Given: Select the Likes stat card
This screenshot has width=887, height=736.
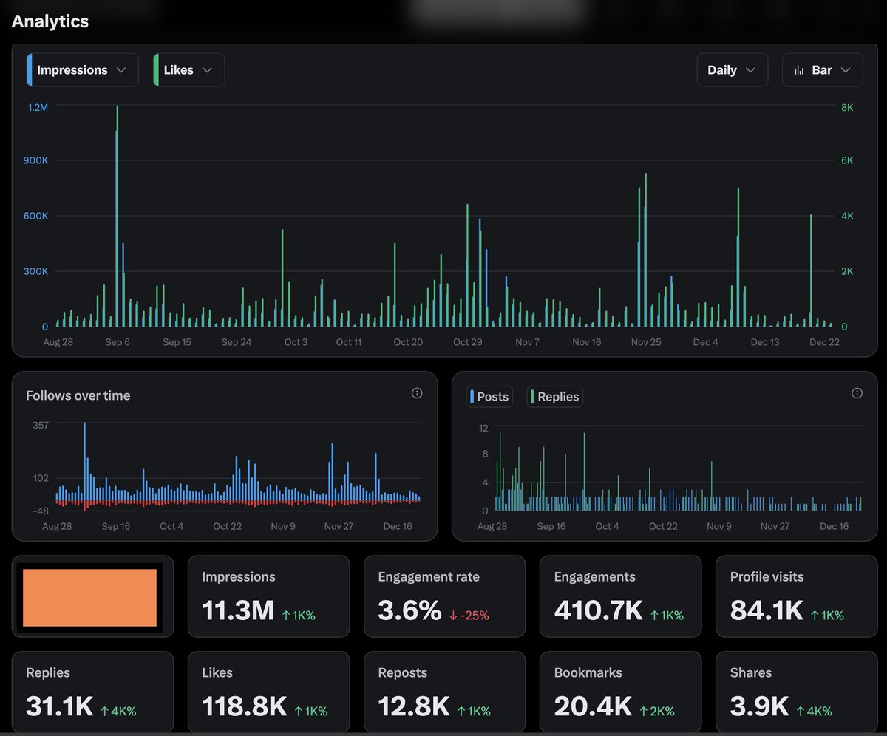Looking at the screenshot, I should tap(268, 692).
